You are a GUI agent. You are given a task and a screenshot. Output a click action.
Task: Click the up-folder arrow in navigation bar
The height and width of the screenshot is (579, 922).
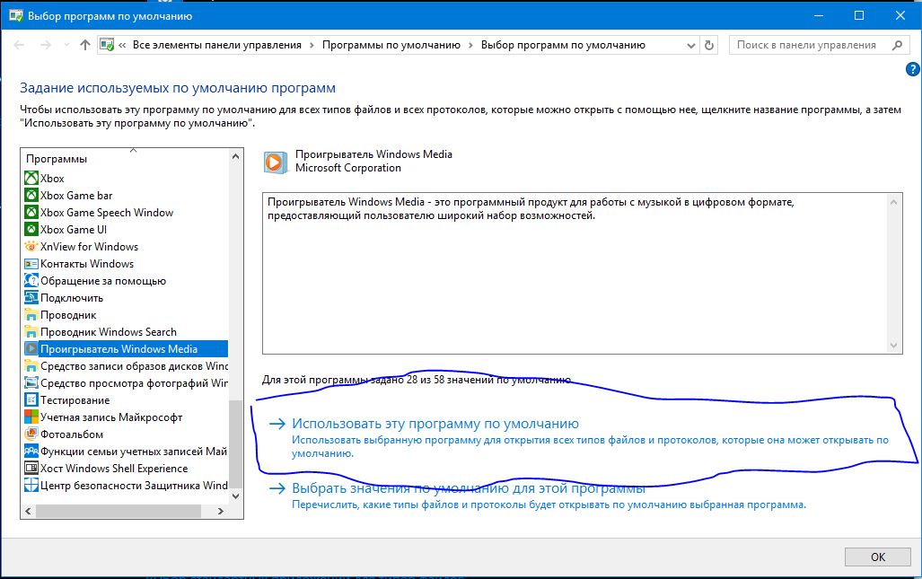point(85,45)
